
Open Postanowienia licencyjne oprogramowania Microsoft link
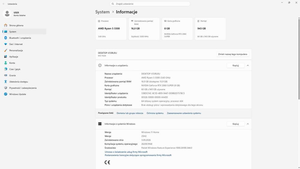tap(138, 155)
